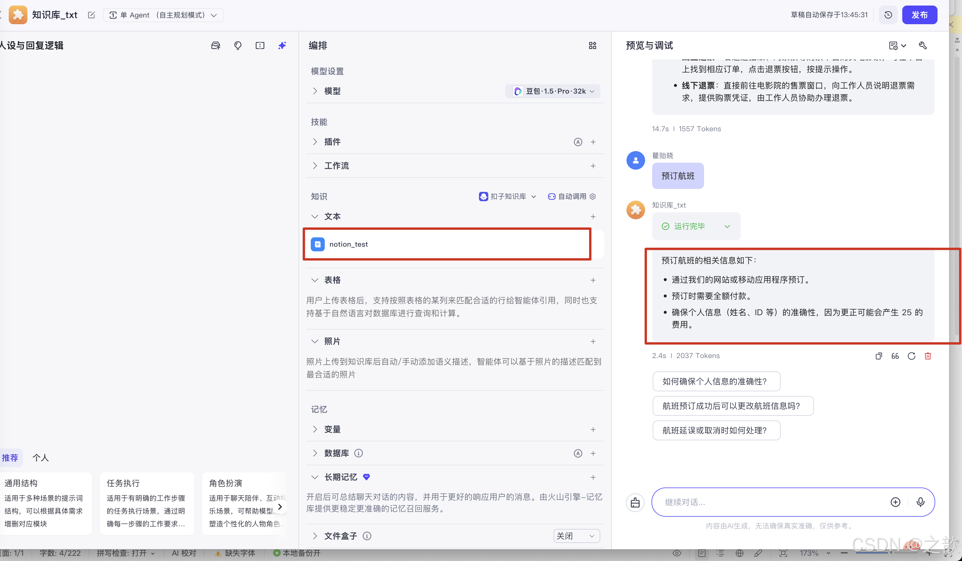Viewport: 962px width, 561px height.
Task: Copy the agent reply using copy icon
Action: [879, 356]
